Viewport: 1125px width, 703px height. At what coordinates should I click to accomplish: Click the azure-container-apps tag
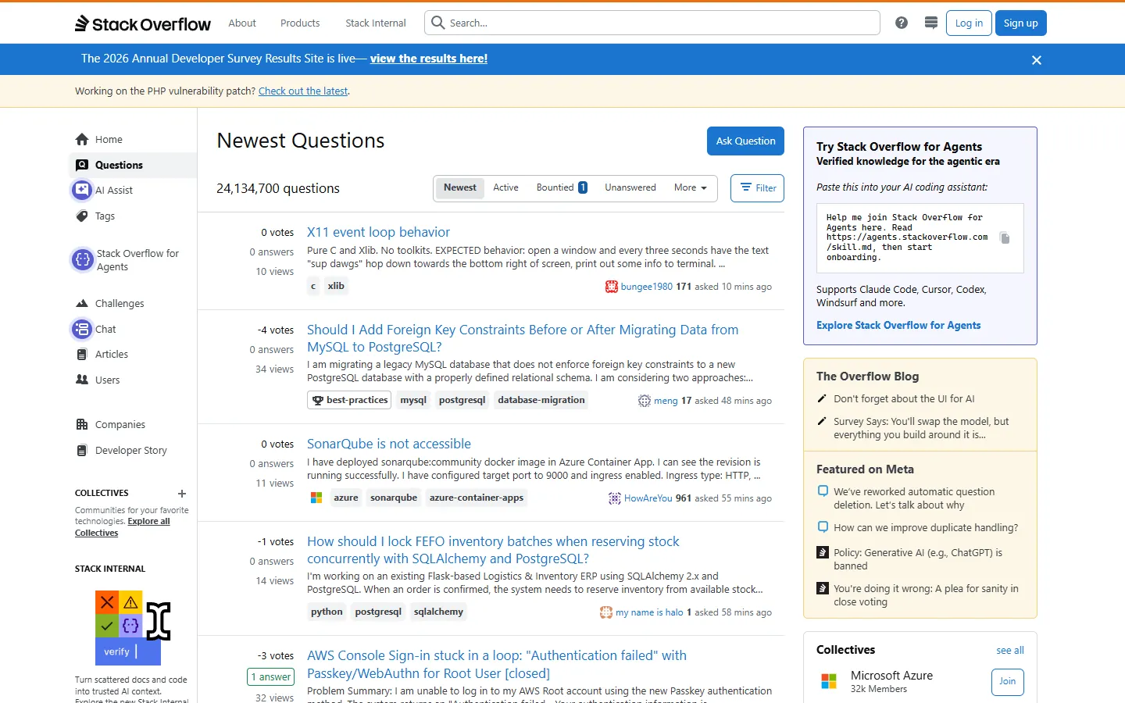point(477,498)
